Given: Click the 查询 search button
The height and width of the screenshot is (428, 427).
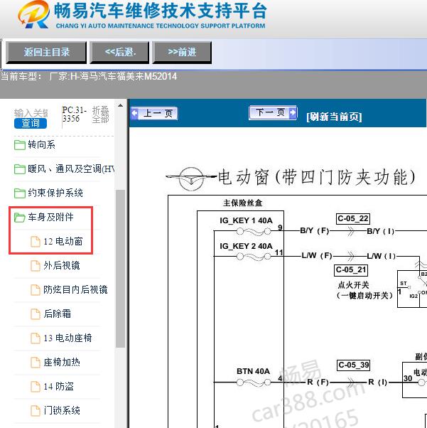Looking at the screenshot, I should (x=31, y=124).
